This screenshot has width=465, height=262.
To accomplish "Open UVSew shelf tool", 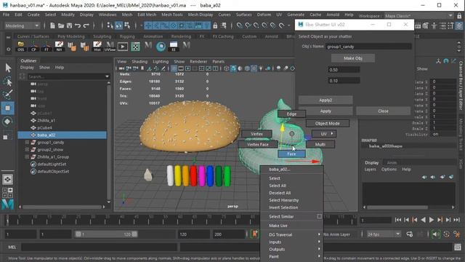I will pos(110,47).
